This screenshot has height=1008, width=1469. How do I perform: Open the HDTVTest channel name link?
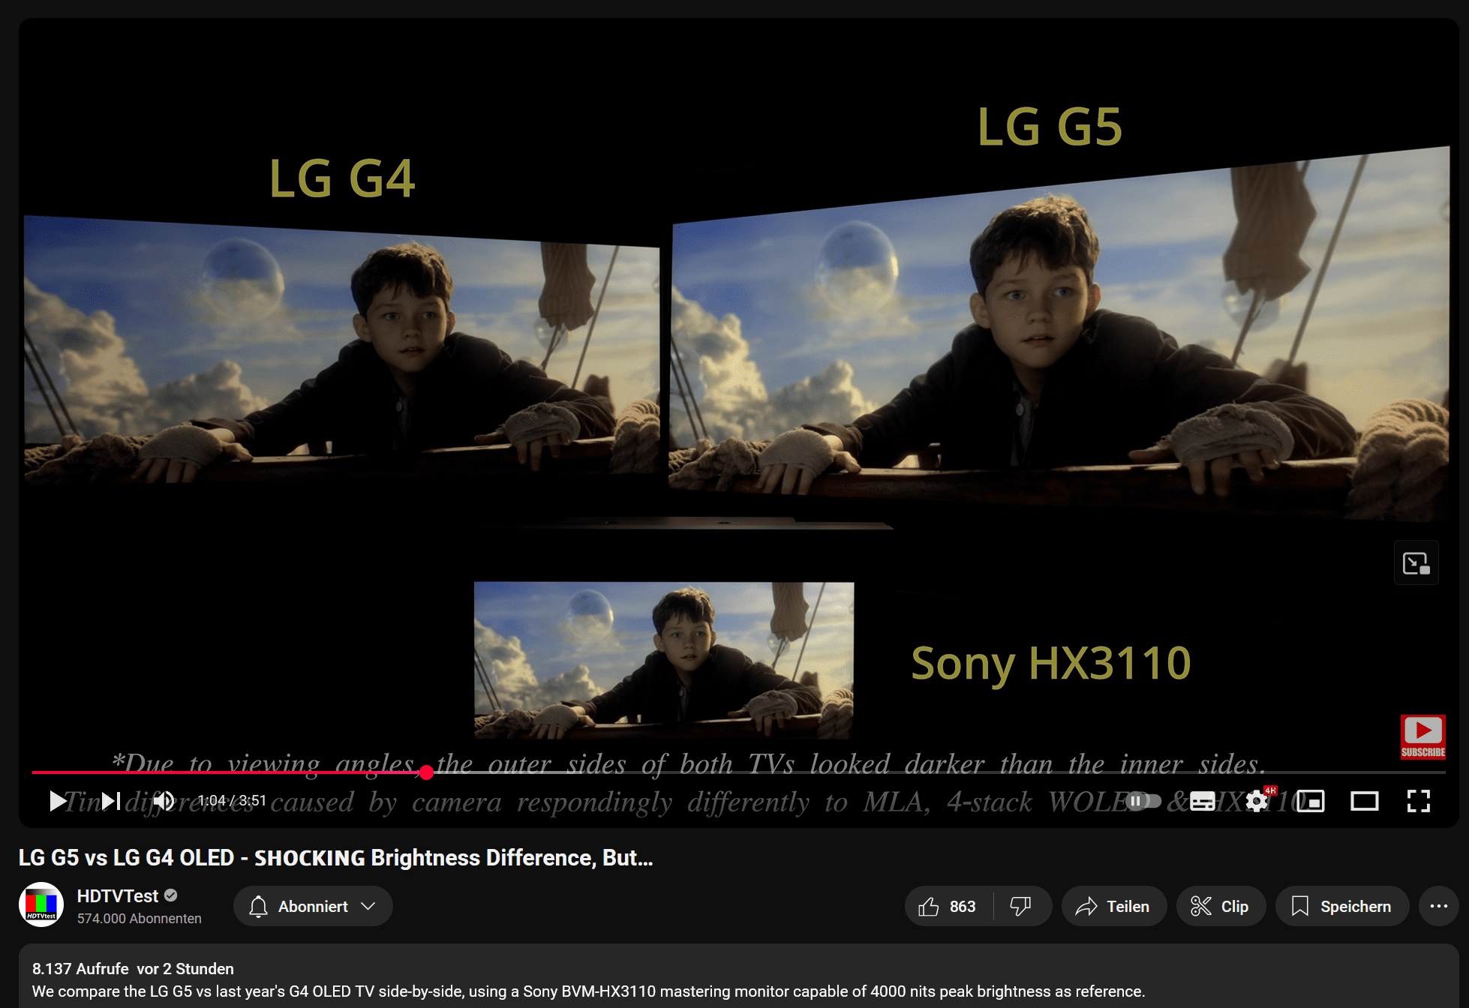(x=117, y=895)
